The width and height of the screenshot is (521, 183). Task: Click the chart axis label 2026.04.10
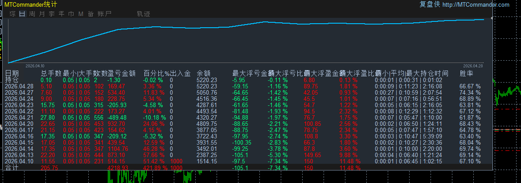click(35, 66)
